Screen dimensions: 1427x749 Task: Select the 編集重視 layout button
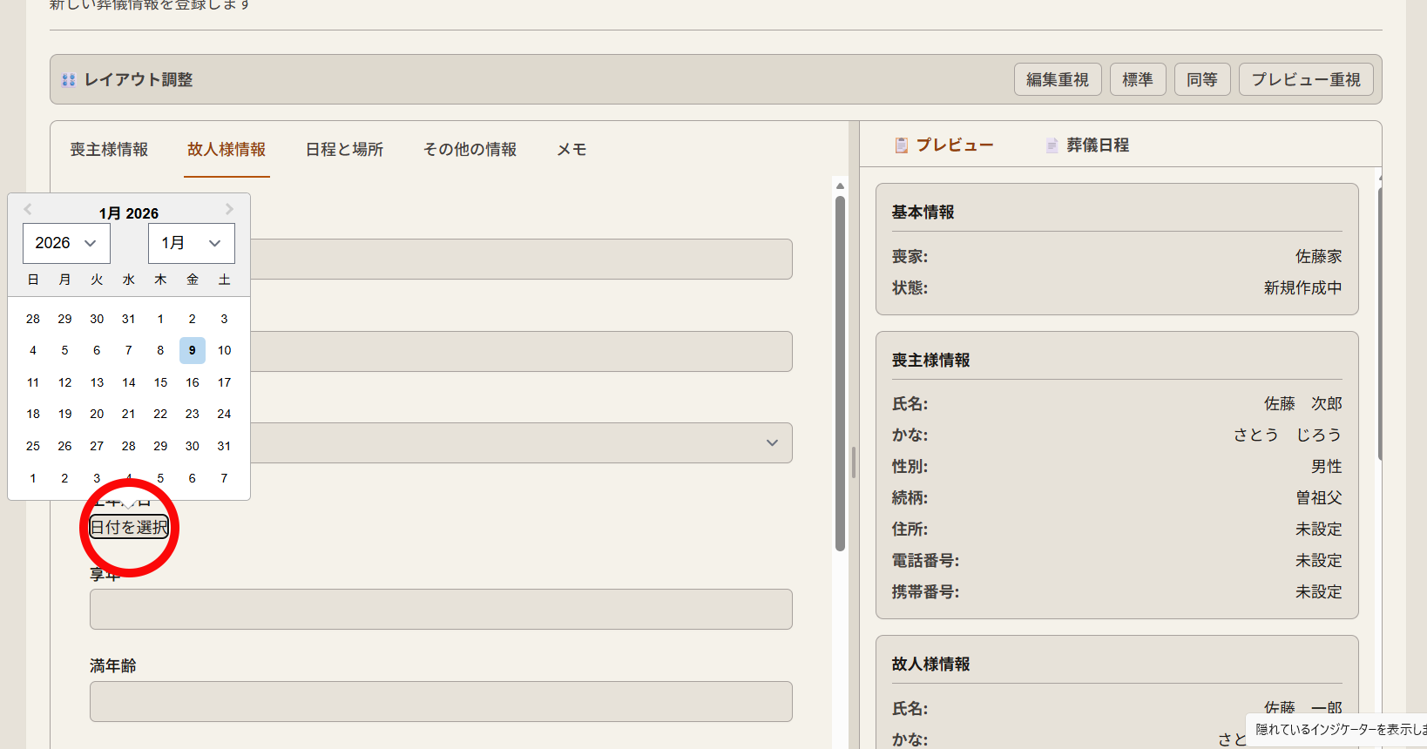(x=1057, y=80)
